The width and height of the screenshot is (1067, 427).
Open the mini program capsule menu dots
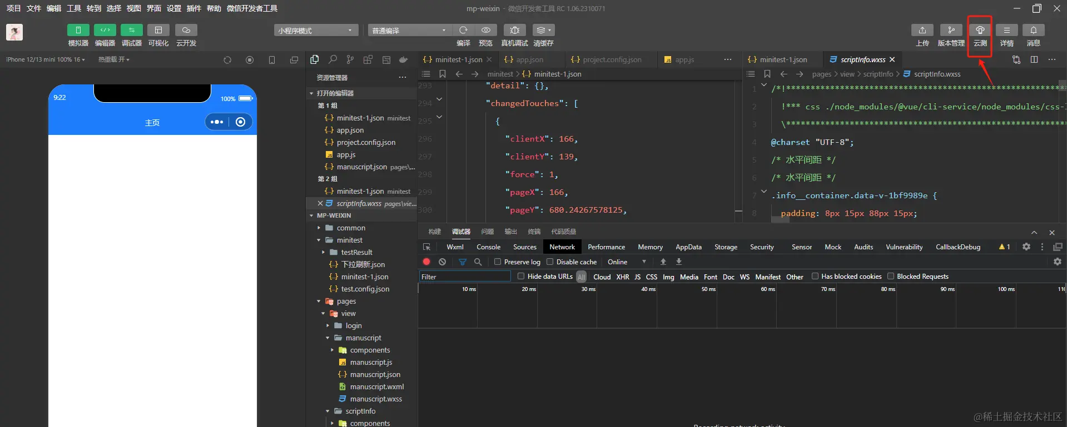tap(217, 122)
